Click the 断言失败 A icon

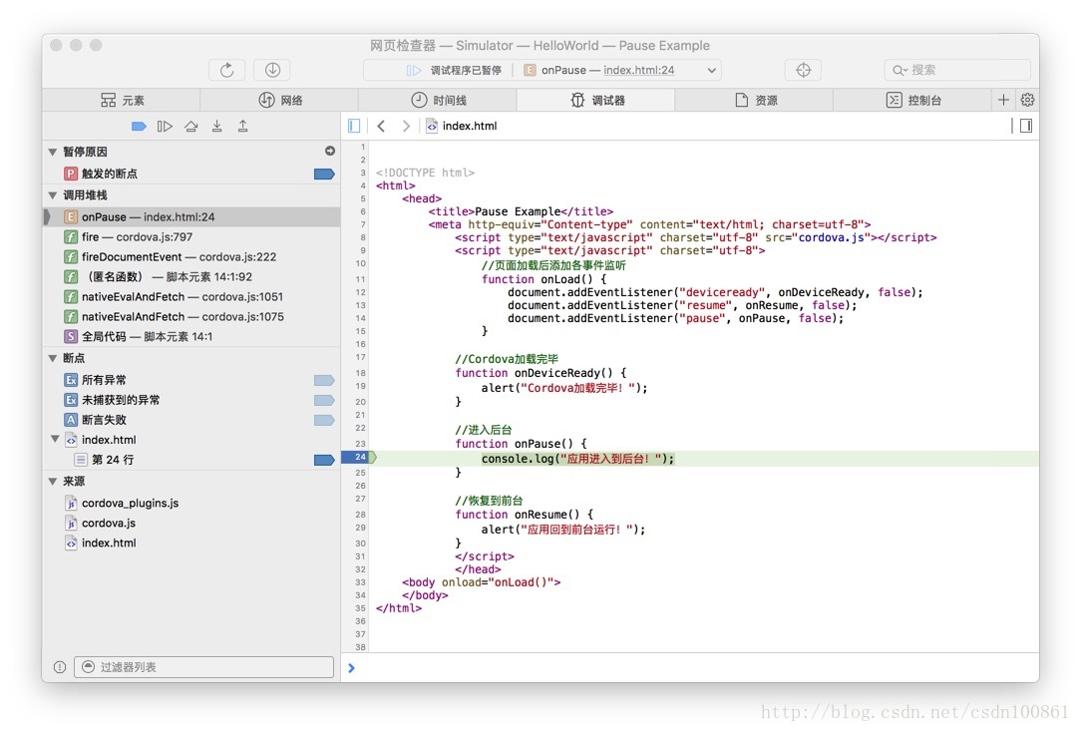[x=71, y=421]
